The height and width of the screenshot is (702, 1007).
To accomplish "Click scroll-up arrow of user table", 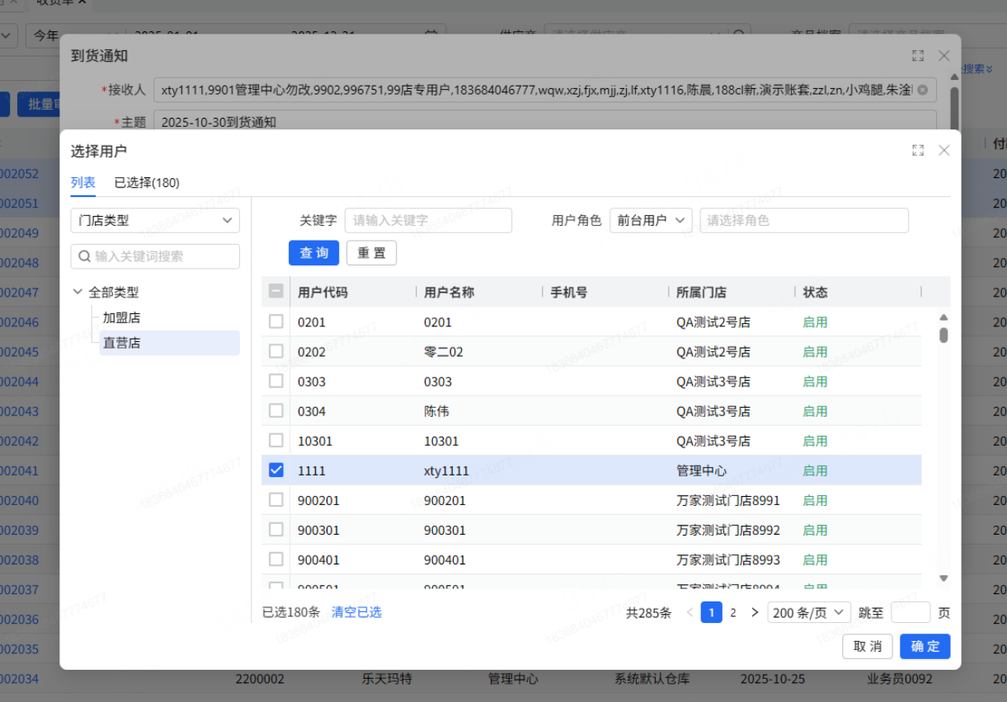I will tap(943, 317).
